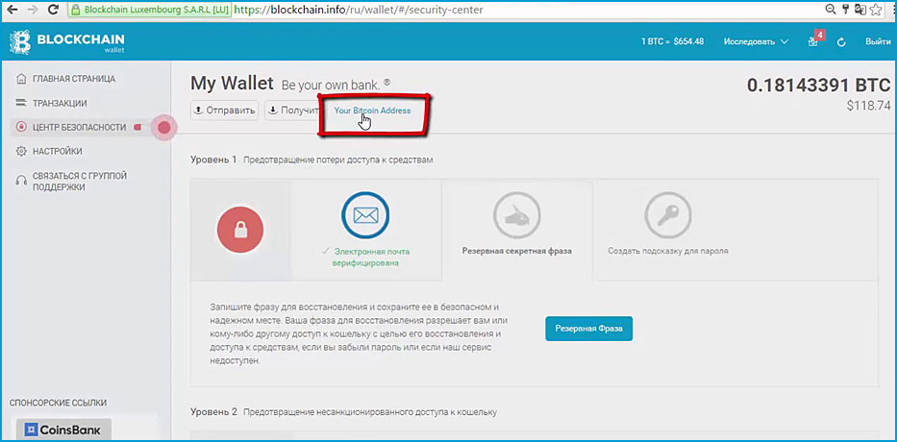Image resolution: width=897 pixels, height=442 pixels.
Task: Click the password hint key icon
Action: pyautogui.click(x=667, y=215)
